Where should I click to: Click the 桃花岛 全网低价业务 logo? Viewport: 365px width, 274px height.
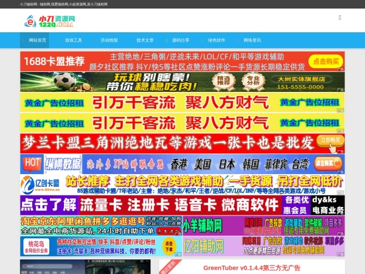[x=36, y=247]
